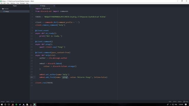Open the People icon in system tray

pyautogui.click(x=168, y=105)
